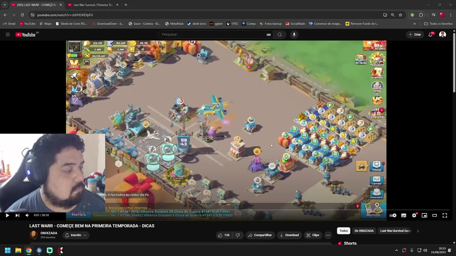This screenshot has height=256, width=456.
Task: Open more actions three-dot menu
Action: click(x=328, y=235)
